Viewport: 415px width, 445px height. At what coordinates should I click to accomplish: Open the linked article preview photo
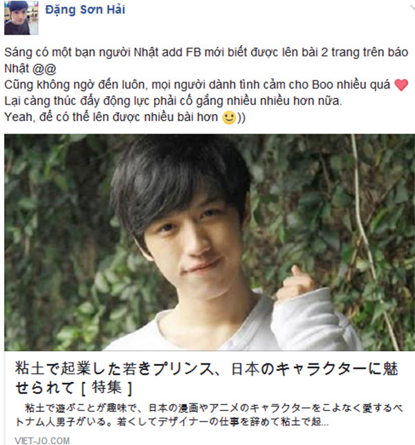(x=210, y=242)
